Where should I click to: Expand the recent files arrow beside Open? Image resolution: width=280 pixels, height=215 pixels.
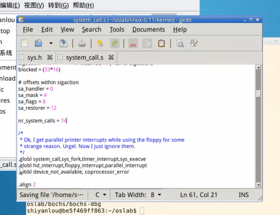tap(51, 43)
